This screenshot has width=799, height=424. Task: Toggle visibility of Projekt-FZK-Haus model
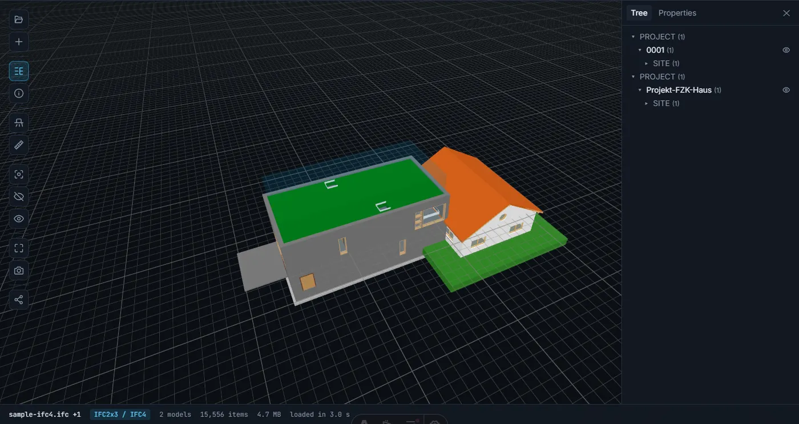[x=786, y=90]
